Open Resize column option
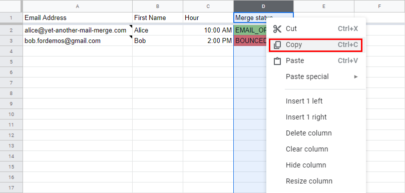This screenshot has width=405, height=193. click(309, 181)
